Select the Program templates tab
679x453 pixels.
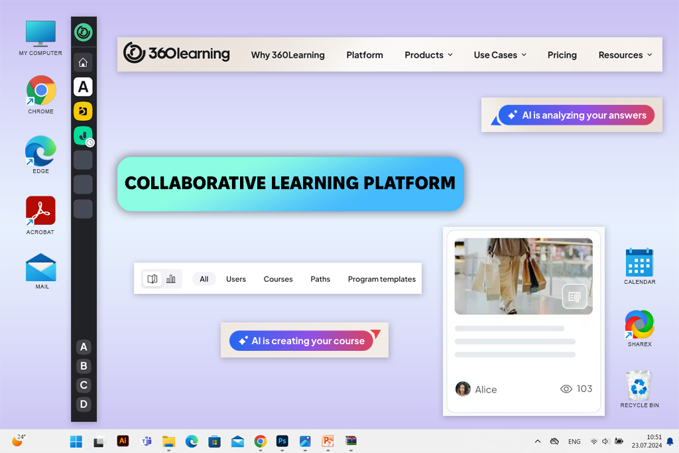point(382,279)
